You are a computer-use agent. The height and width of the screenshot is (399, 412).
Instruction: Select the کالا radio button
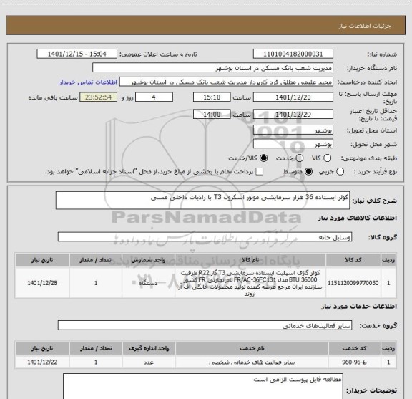327,158
